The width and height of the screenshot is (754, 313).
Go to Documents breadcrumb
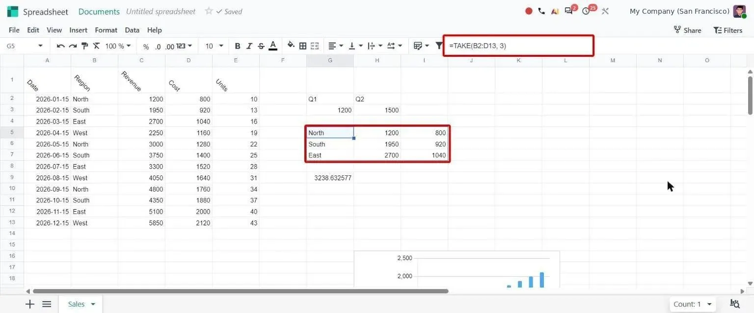tap(99, 11)
